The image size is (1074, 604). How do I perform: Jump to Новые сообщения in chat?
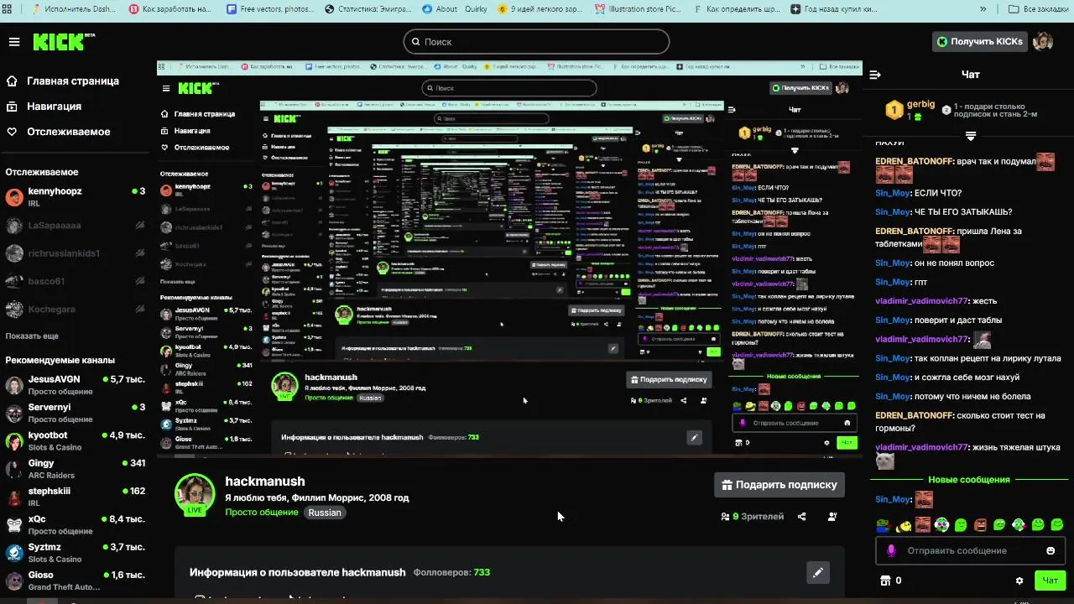pos(968,480)
